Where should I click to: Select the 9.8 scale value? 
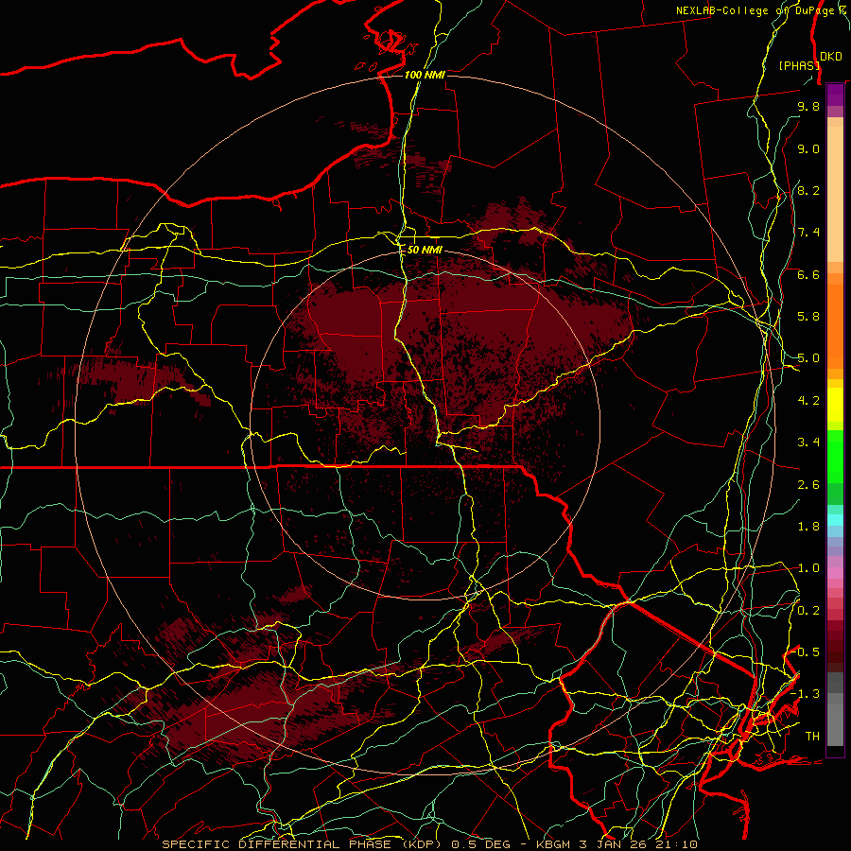(x=808, y=106)
